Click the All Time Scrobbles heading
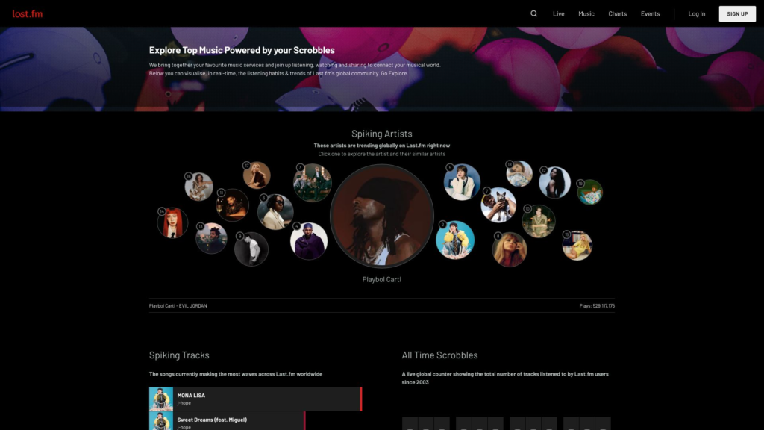 [439, 355]
